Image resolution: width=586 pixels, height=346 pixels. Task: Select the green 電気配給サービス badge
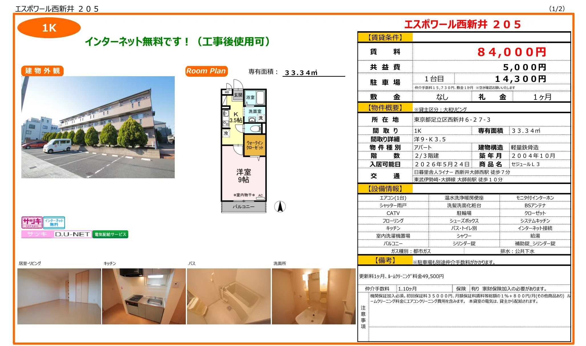pos(110,234)
